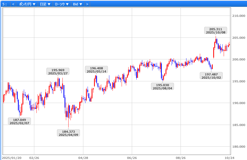The height and width of the screenshot is (160, 247).
Task: Open the Bid price type dropdown
Action: point(78,4)
